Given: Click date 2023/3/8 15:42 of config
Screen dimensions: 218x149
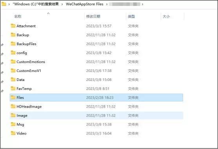Looking at the screenshot, I should [99, 53].
